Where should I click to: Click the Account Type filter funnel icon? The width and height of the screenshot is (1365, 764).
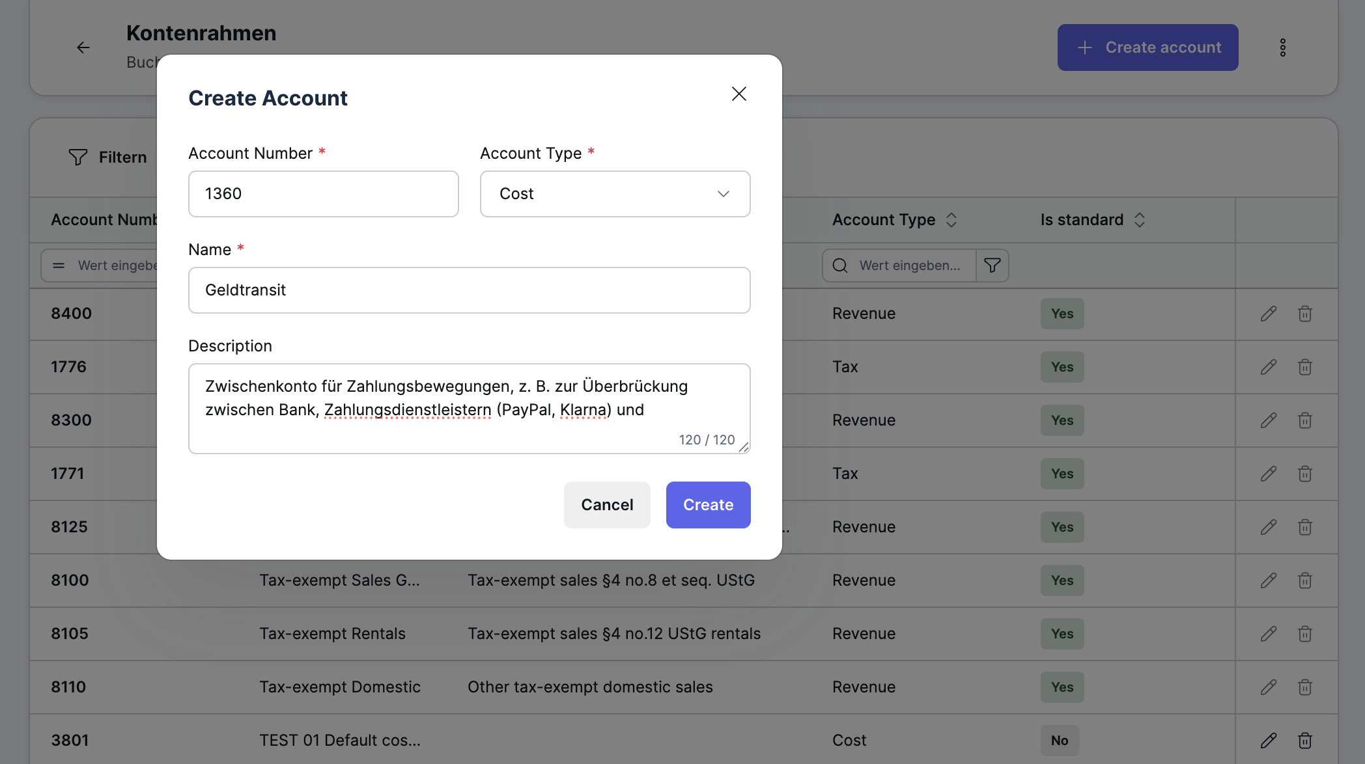pos(992,266)
